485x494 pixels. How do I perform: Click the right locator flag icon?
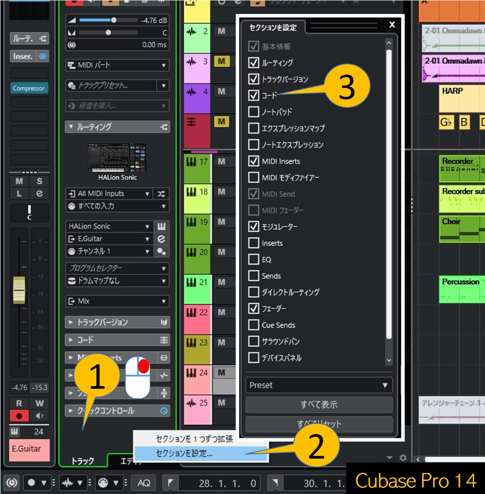[275, 483]
